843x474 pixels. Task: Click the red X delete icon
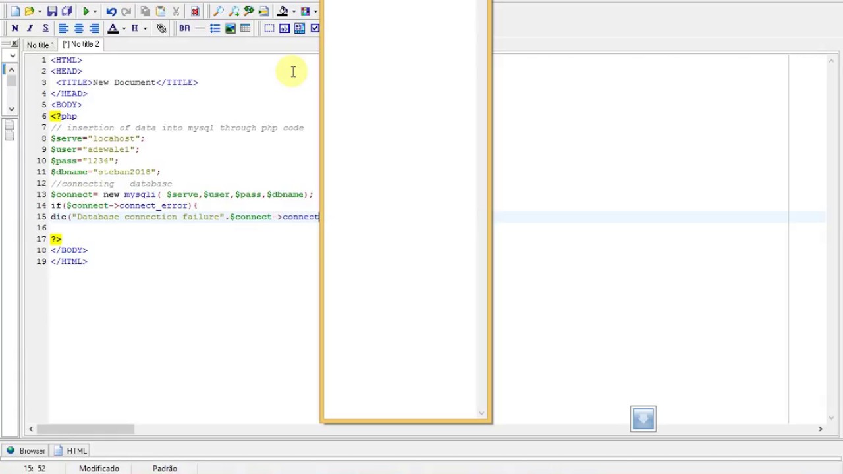click(x=195, y=11)
